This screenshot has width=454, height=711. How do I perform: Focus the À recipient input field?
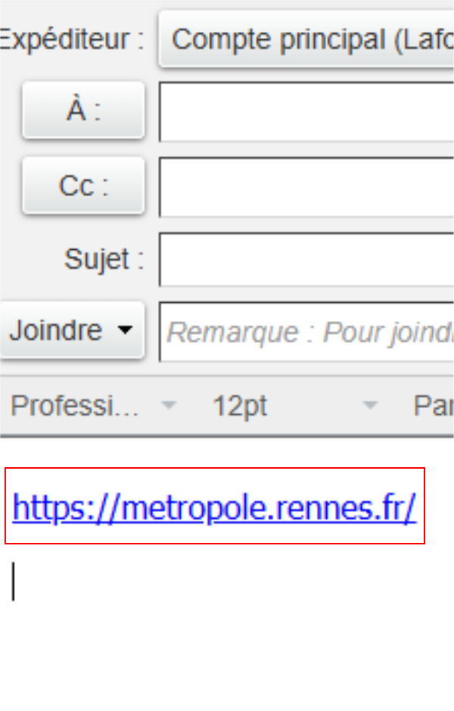(x=306, y=112)
